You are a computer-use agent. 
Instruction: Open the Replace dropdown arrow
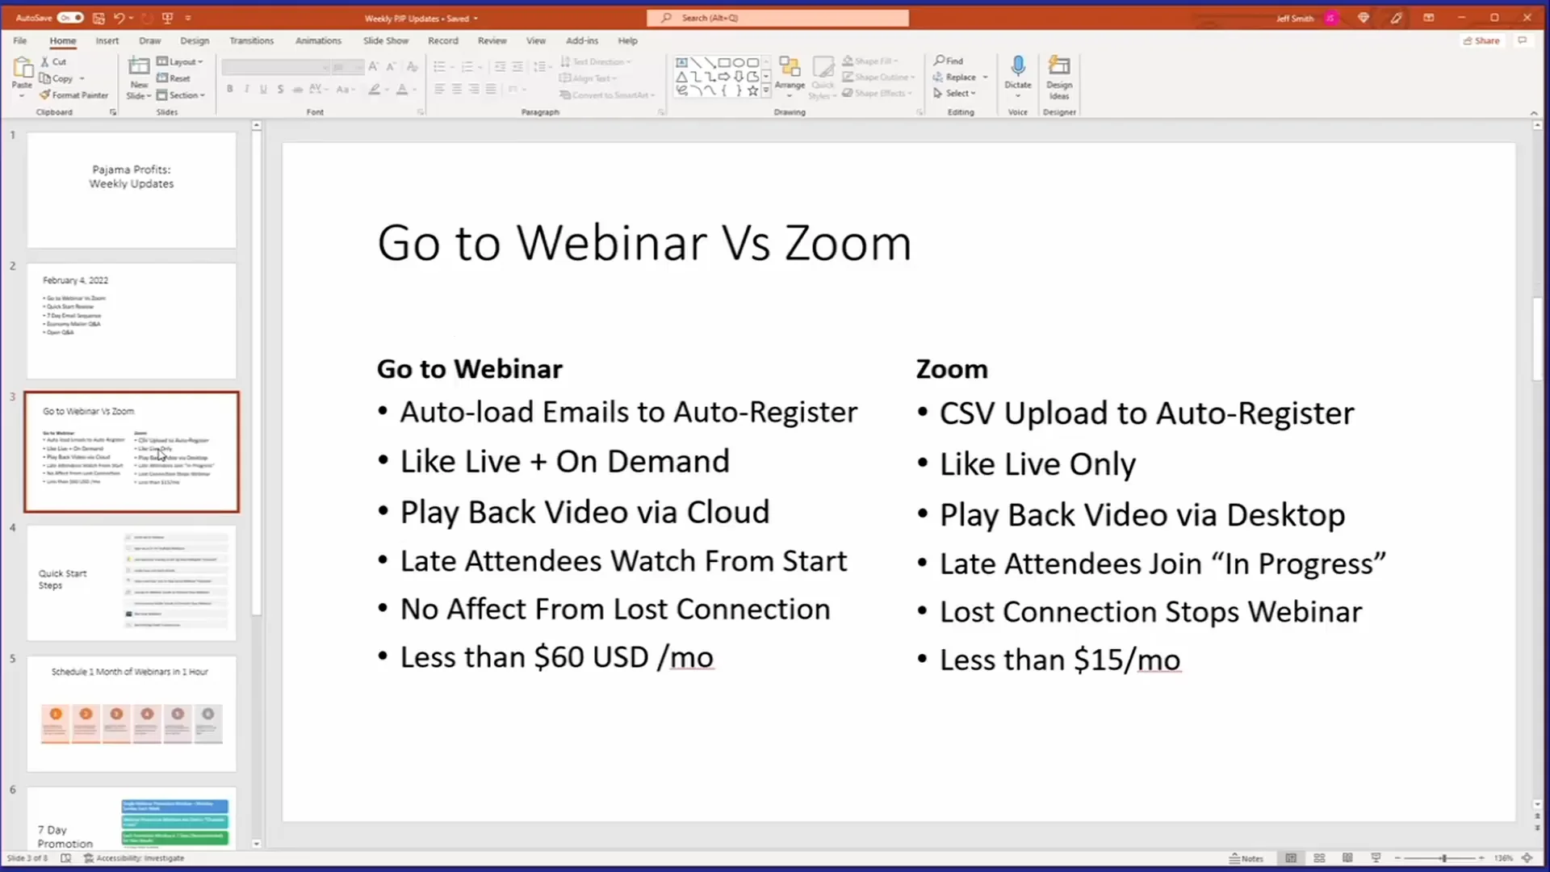click(985, 78)
